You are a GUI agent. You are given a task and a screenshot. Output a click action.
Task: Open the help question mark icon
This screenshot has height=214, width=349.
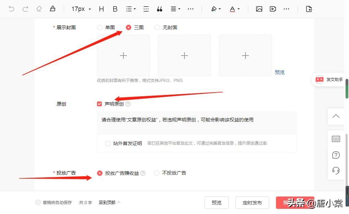coord(336,155)
